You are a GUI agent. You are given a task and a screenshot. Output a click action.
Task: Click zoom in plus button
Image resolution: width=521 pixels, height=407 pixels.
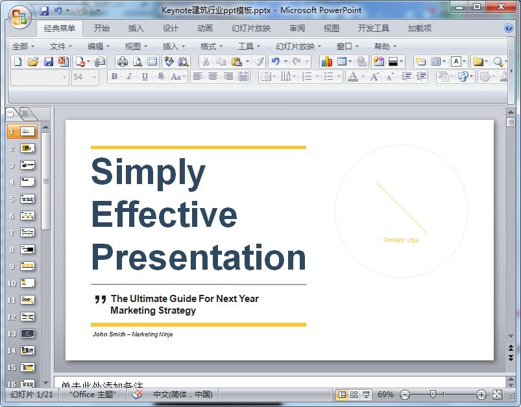481,395
